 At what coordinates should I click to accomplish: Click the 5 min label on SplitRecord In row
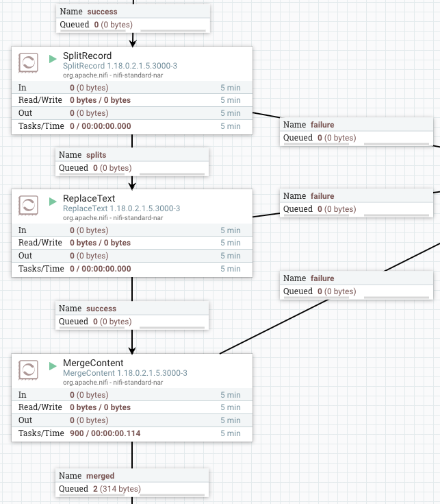tap(230, 88)
